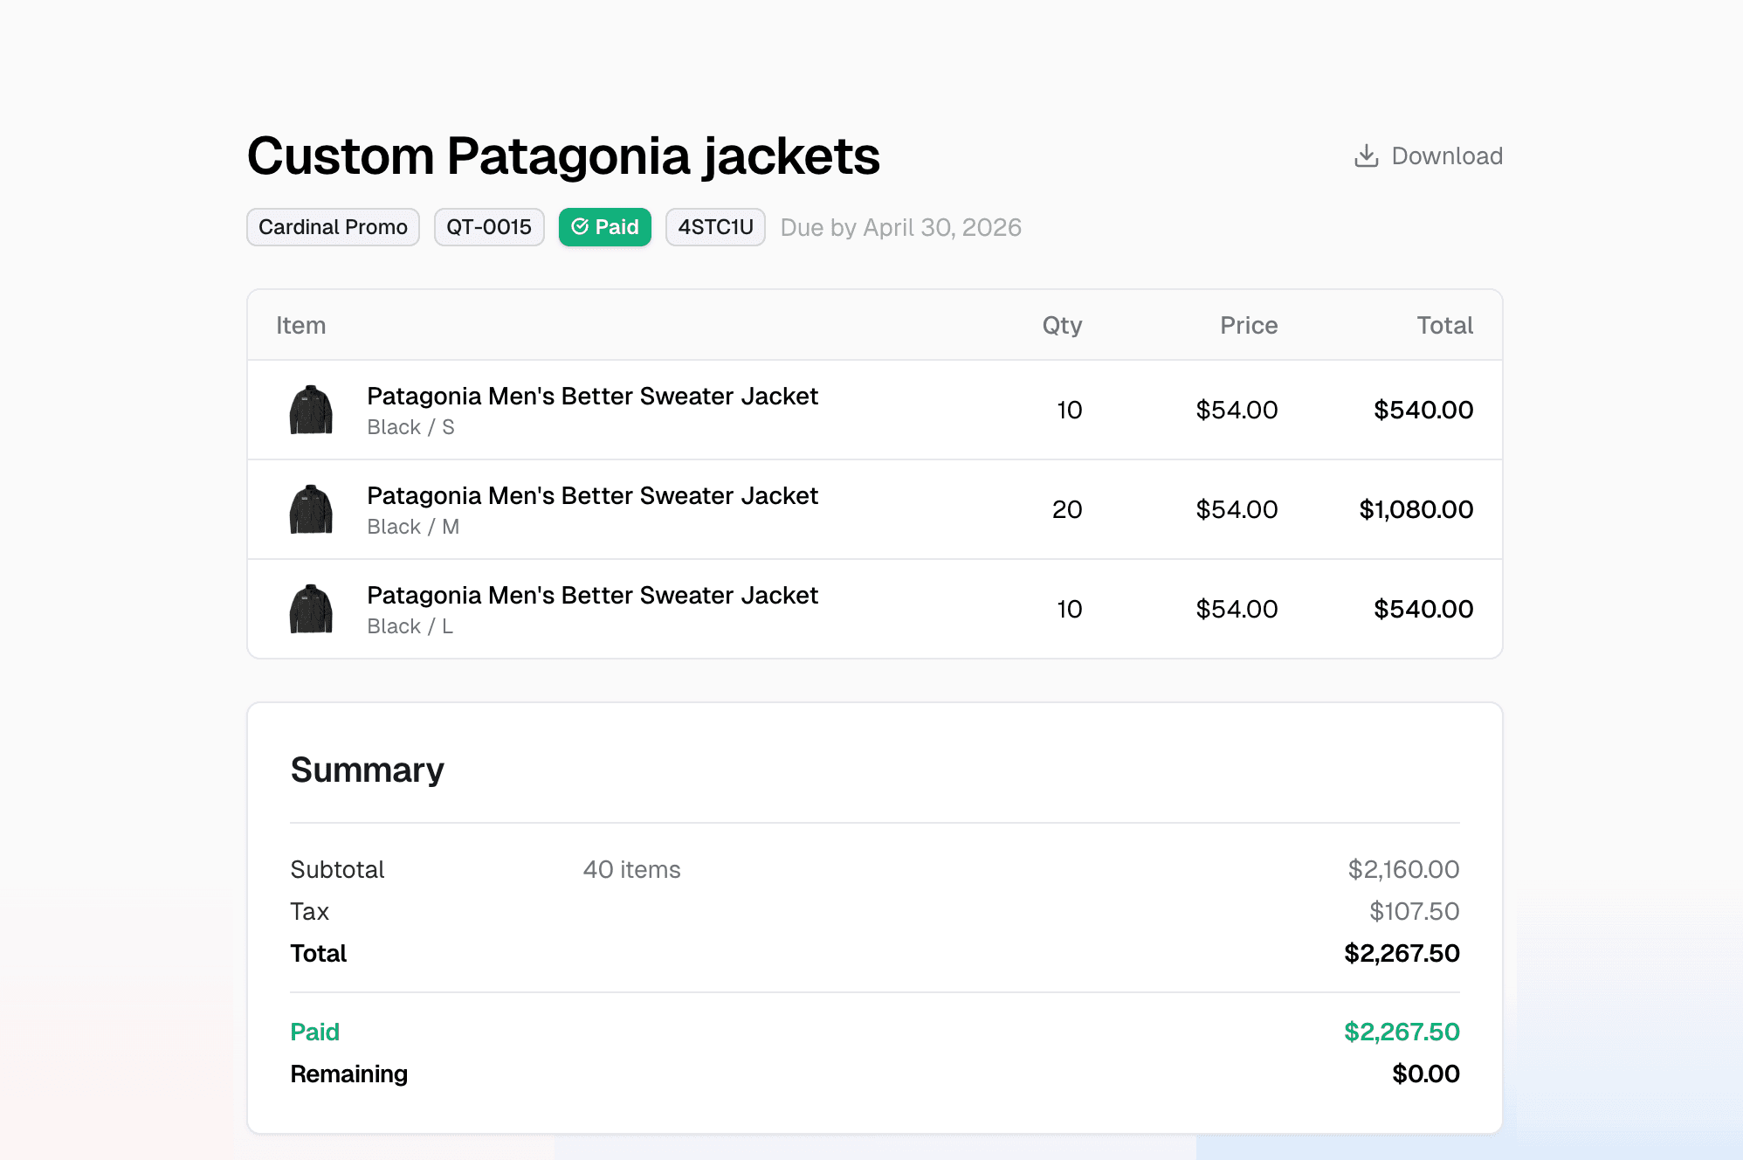Screen dimensions: 1743x1160
Task: Click the '40 items' count
Action: point(631,869)
